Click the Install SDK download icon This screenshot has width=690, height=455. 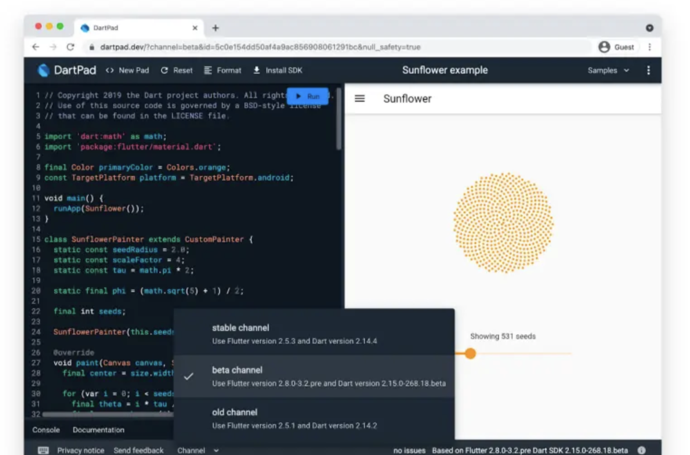click(x=257, y=70)
